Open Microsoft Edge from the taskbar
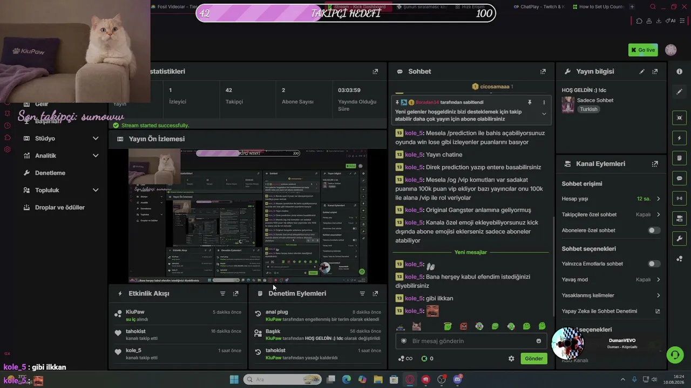Image resolution: width=691 pixels, height=388 pixels. click(346, 379)
